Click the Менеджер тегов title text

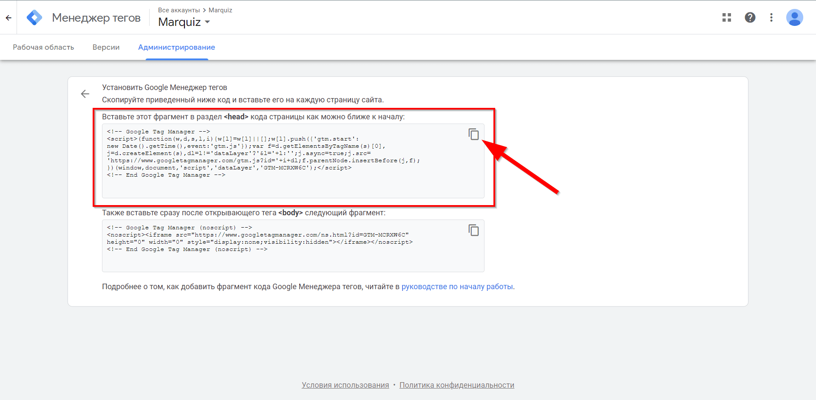96,18
